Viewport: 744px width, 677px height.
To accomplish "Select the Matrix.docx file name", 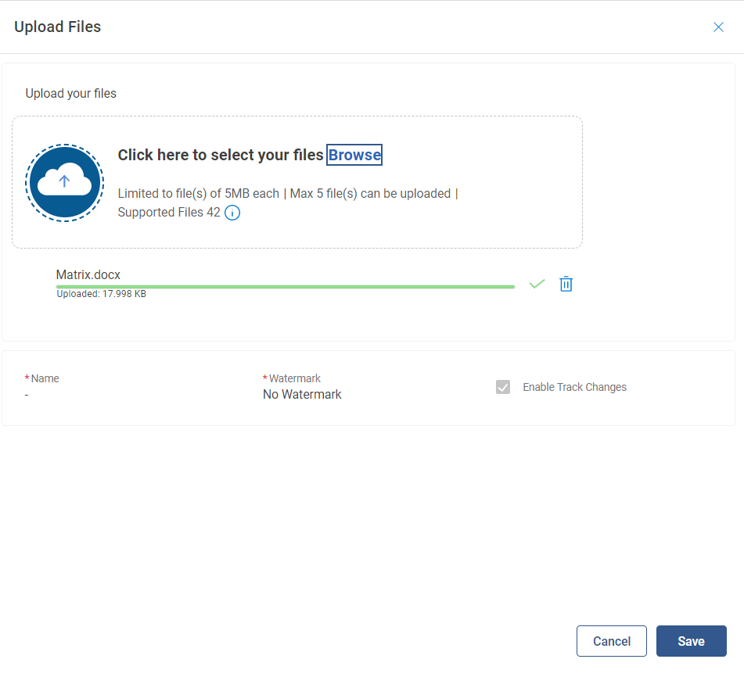I will pos(88,274).
